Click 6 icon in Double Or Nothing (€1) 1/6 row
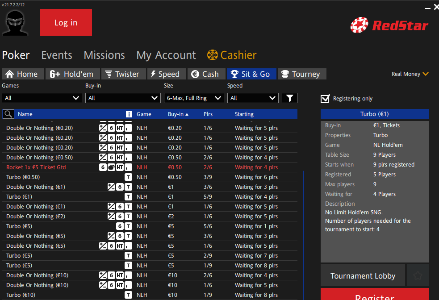The width and height of the screenshot is (439, 300). [x=120, y=207]
